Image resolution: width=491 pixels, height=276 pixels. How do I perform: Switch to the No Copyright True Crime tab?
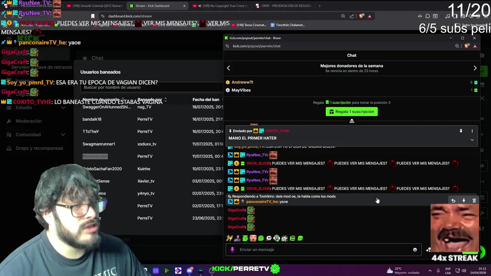(220, 6)
